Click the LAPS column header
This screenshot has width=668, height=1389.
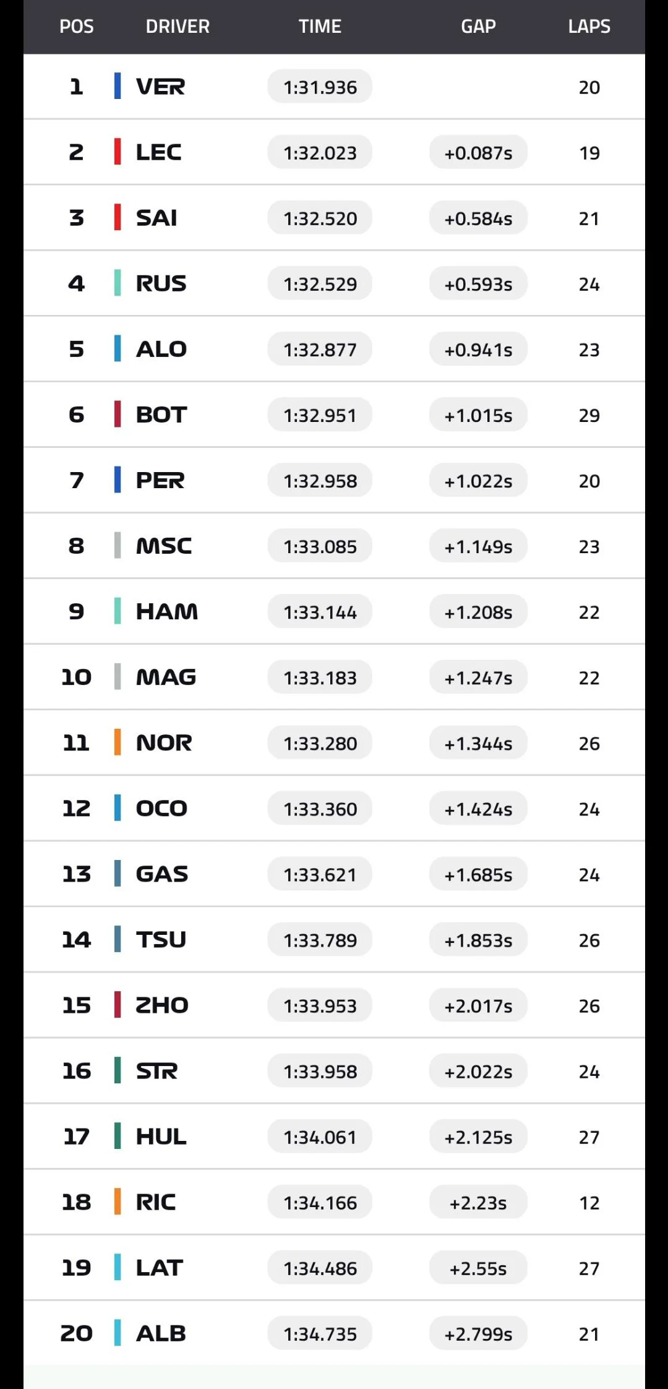(x=589, y=27)
